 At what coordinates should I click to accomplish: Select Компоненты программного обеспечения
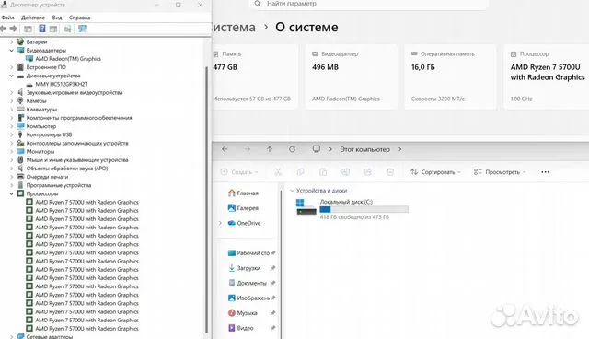79,118
